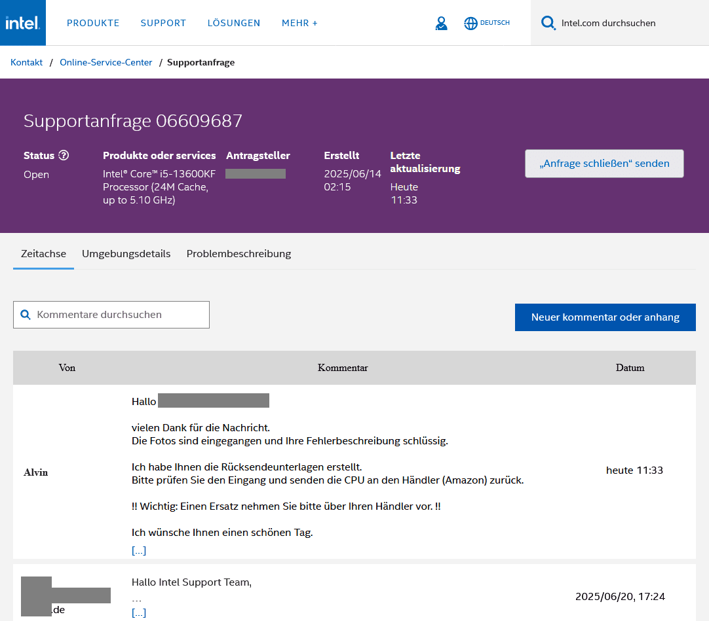Expand Alvin's comment with [...] link

pyautogui.click(x=139, y=550)
